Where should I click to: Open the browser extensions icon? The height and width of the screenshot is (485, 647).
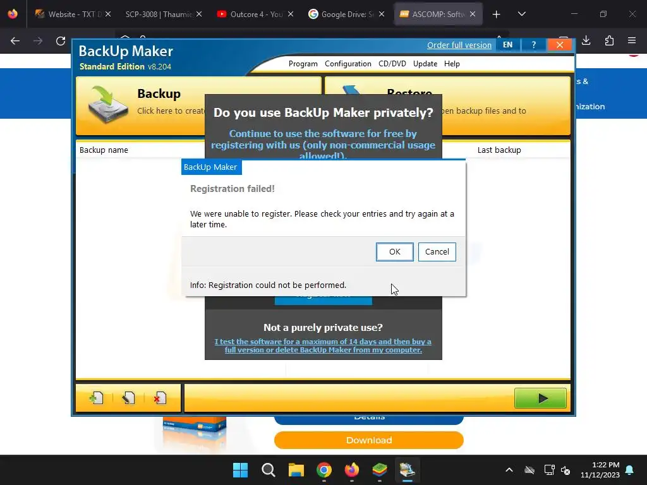[x=609, y=40]
